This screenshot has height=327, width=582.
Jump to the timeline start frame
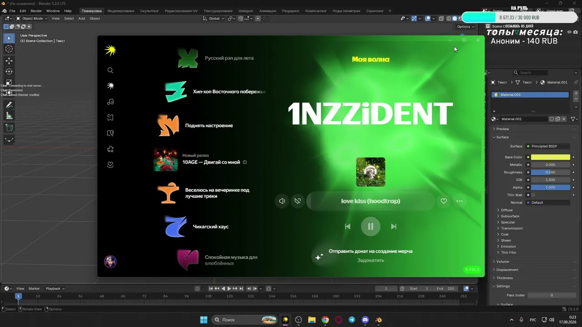tap(211, 288)
